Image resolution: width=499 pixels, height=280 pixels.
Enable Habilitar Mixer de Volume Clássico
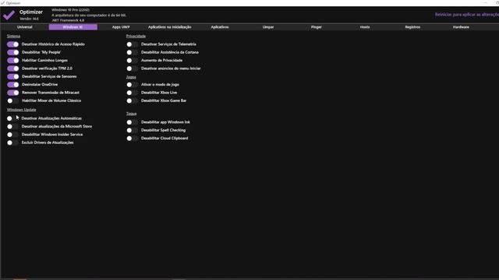[13, 100]
